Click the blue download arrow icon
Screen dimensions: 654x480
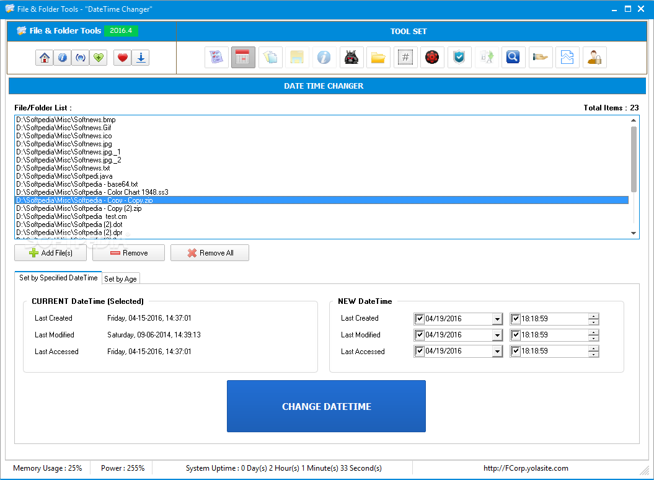click(141, 58)
